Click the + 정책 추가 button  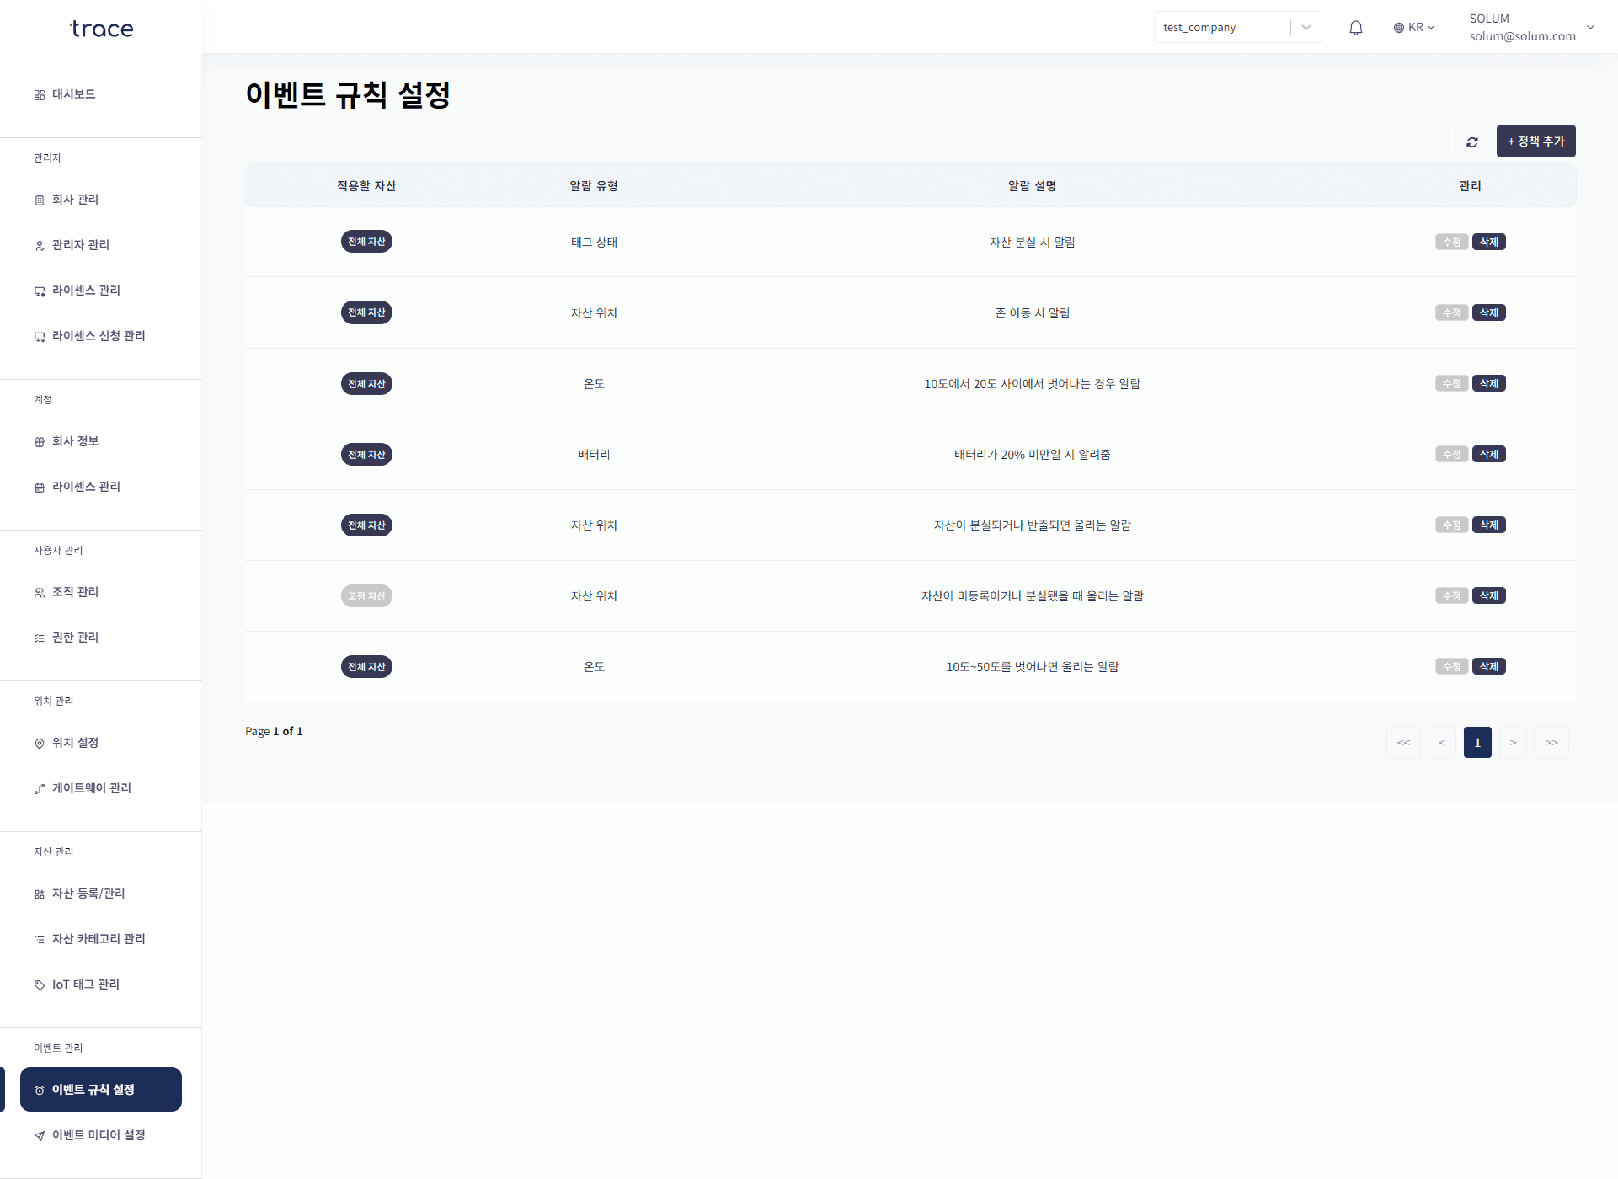click(1535, 141)
